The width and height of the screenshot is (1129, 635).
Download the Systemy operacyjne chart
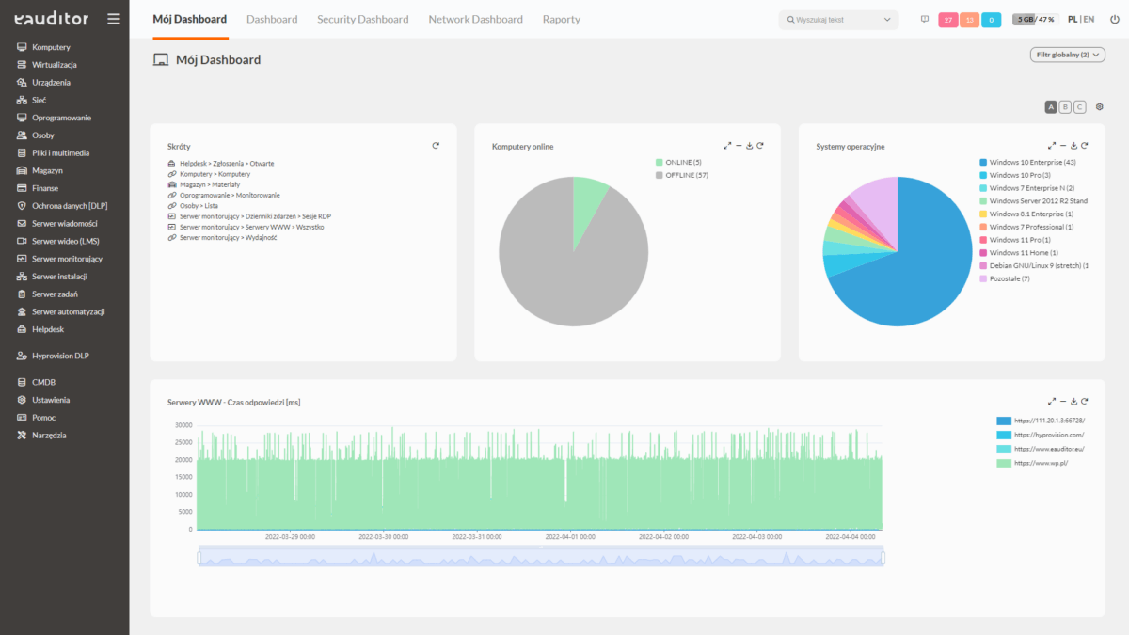pos(1073,146)
